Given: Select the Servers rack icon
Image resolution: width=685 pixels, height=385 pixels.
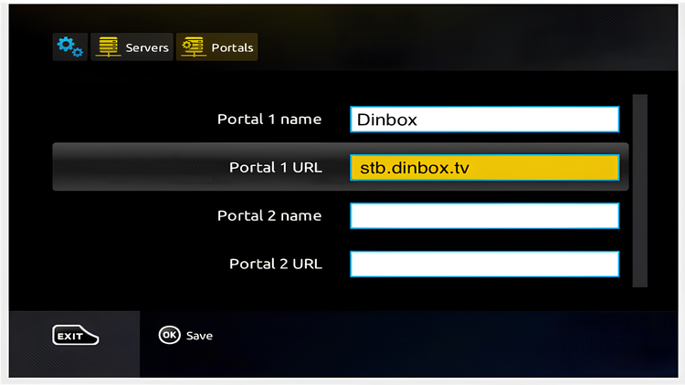Looking at the screenshot, I should (x=109, y=47).
